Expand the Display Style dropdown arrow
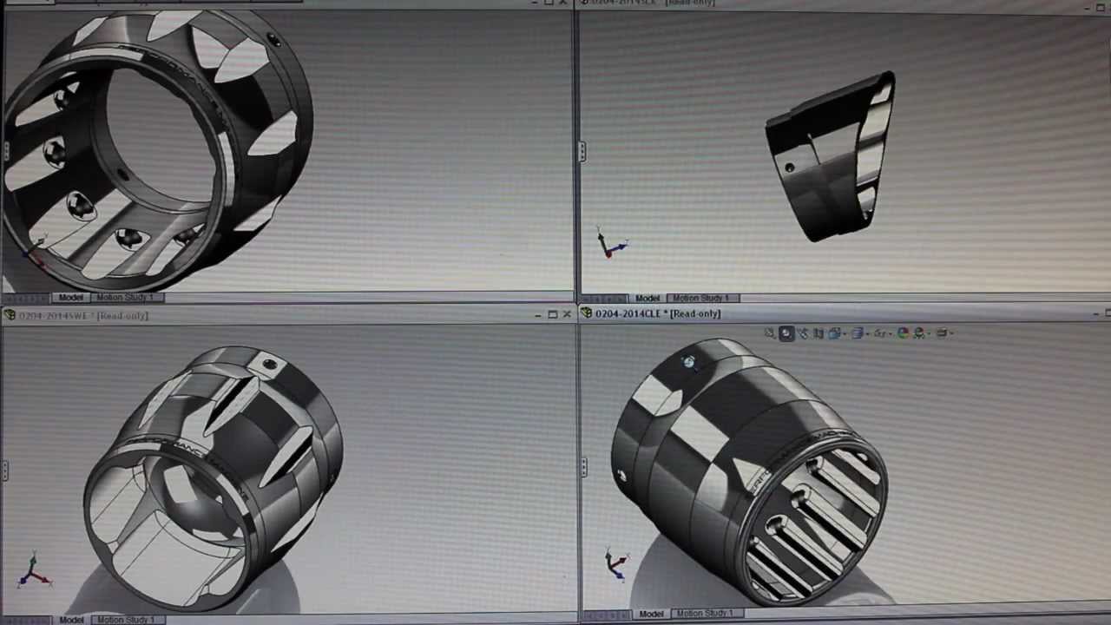The height and width of the screenshot is (625, 1111). tap(867, 333)
